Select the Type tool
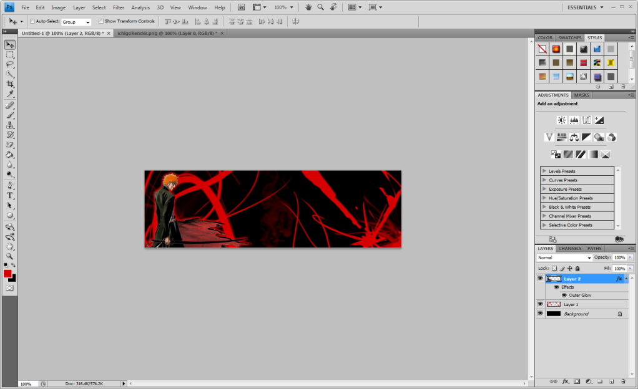The width and height of the screenshot is (638, 389). (x=10, y=196)
